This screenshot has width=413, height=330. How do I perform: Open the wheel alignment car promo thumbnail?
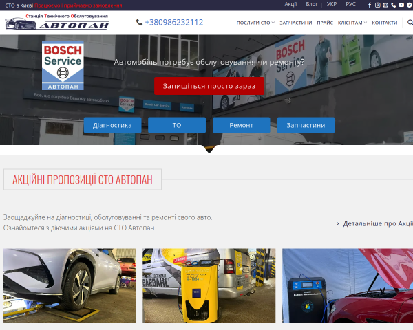[70, 286]
